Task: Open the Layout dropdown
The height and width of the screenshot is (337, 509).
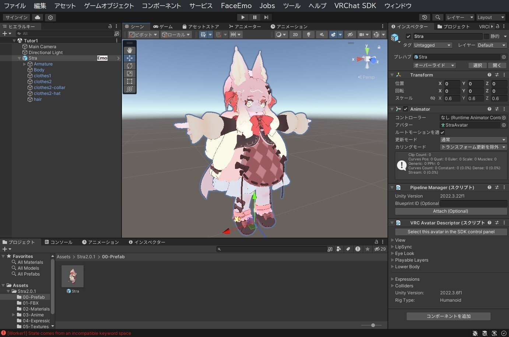Action: pos(491,17)
